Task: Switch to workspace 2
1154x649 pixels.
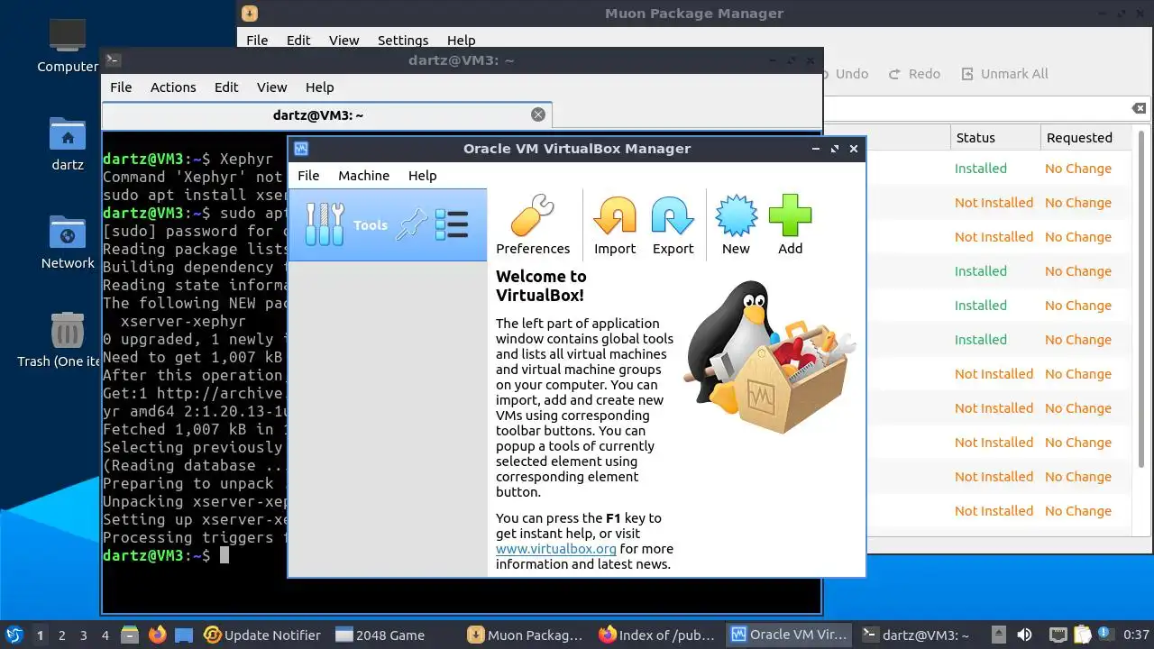Action: [62, 635]
